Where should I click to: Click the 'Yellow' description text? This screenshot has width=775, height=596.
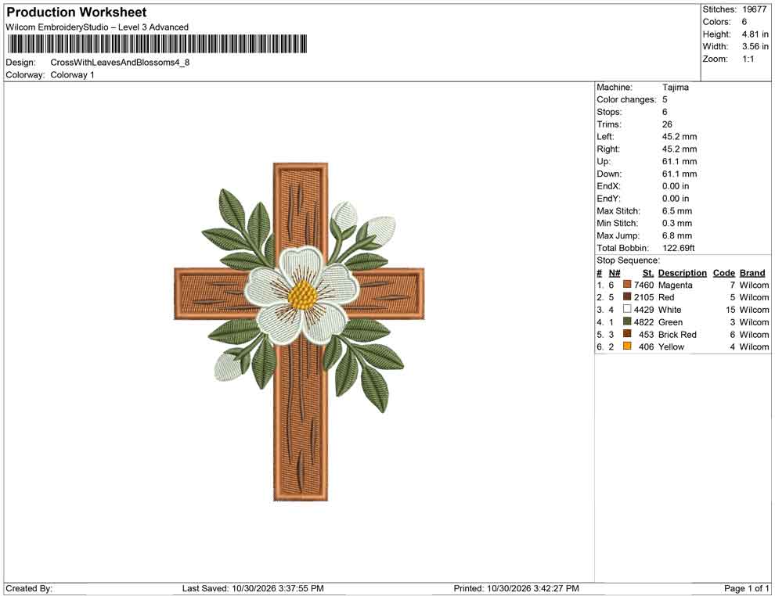[671, 346]
